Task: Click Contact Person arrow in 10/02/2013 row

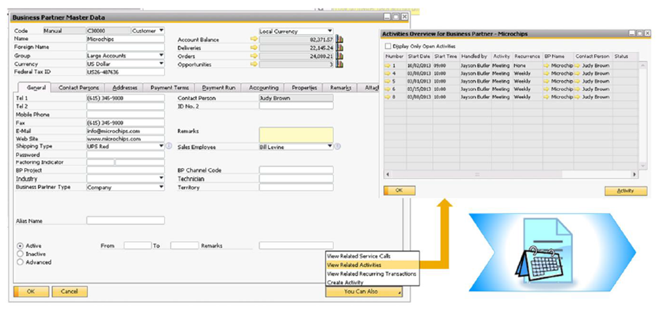Action: [x=578, y=65]
